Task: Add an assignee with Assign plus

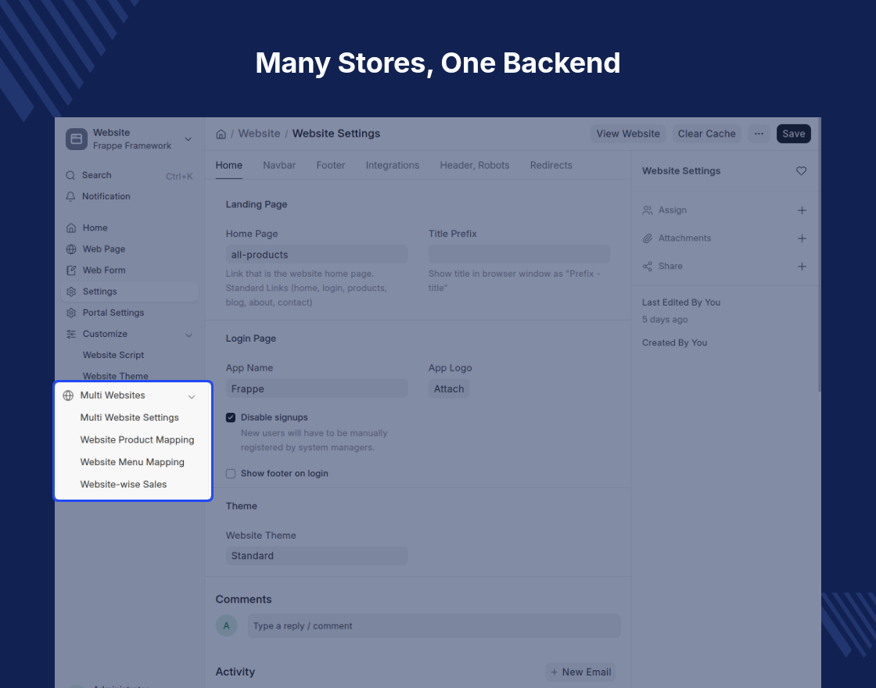Action: click(x=802, y=210)
